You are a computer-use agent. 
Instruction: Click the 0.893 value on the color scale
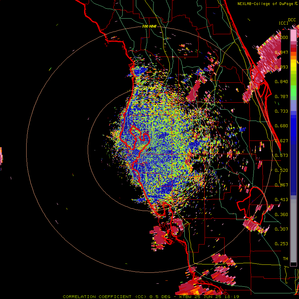click(281, 67)
